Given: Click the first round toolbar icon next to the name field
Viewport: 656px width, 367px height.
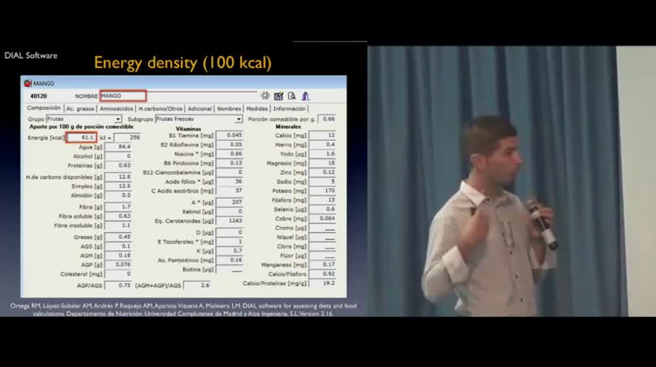Looking at the screenshot, I should pyautogui.click(x=265, y=96).
